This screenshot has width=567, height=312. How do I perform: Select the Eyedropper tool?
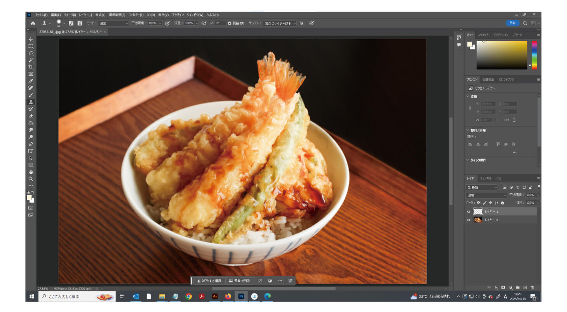[x=31, y=81]
